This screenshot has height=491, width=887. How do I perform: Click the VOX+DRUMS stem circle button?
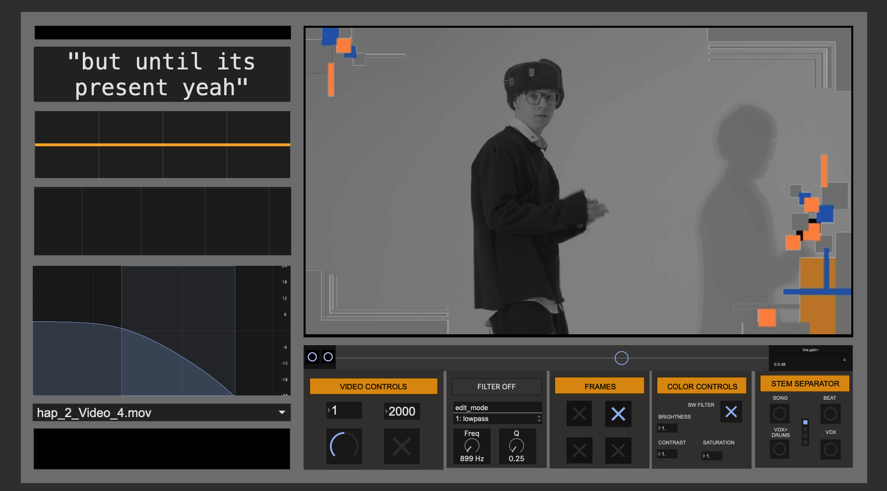click(779, 449)
